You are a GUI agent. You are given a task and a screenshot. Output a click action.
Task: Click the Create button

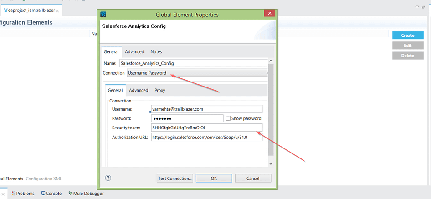coord(407,35)
